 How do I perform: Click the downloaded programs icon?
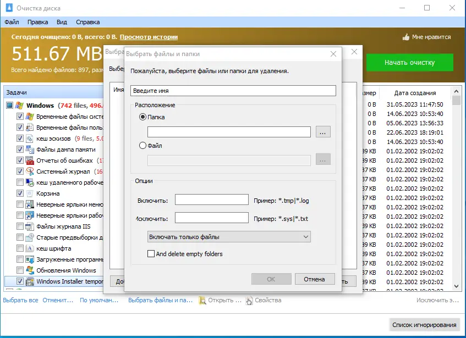30,259
